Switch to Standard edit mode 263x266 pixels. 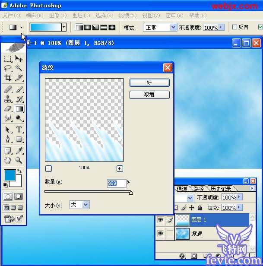pyautogui.click(x=8, y=196)
